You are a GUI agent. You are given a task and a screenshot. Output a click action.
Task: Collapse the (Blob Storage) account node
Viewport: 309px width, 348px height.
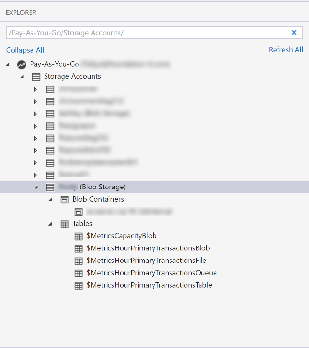tap(36, 187)
